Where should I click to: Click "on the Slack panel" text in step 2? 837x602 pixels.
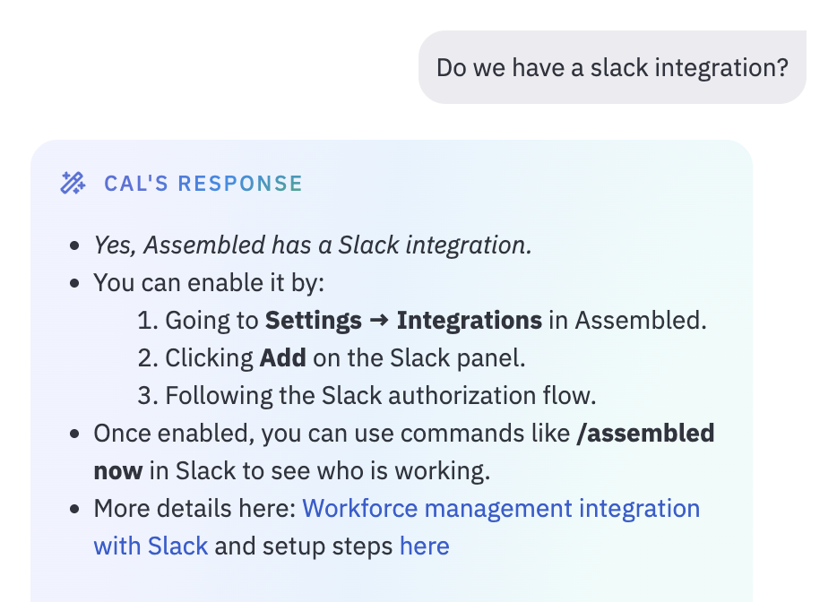[x=419, y=358]
